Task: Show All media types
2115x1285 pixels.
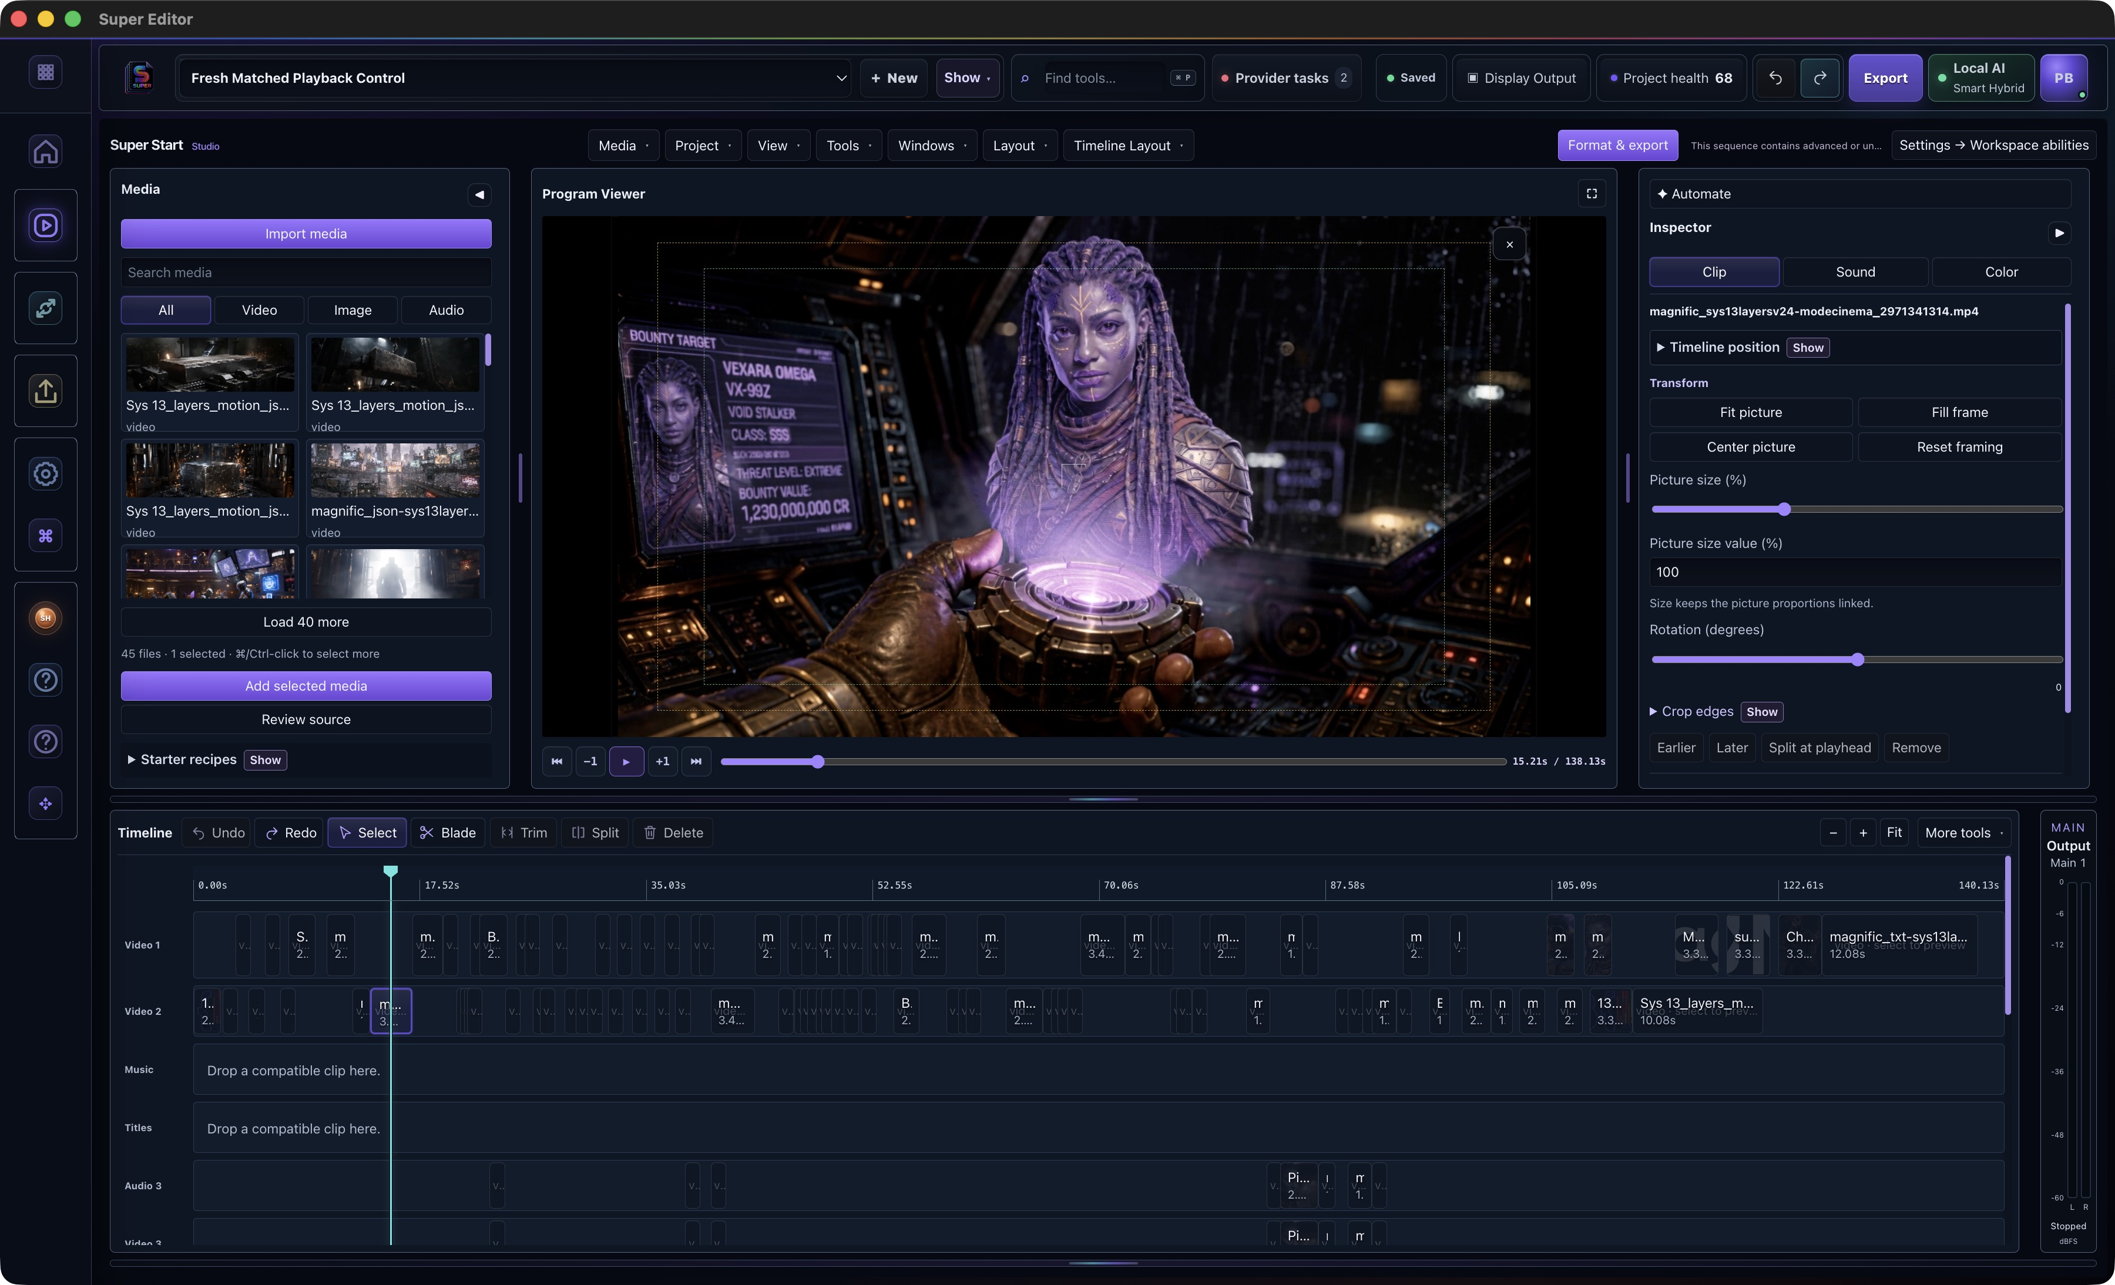Action: coord(166,310)
